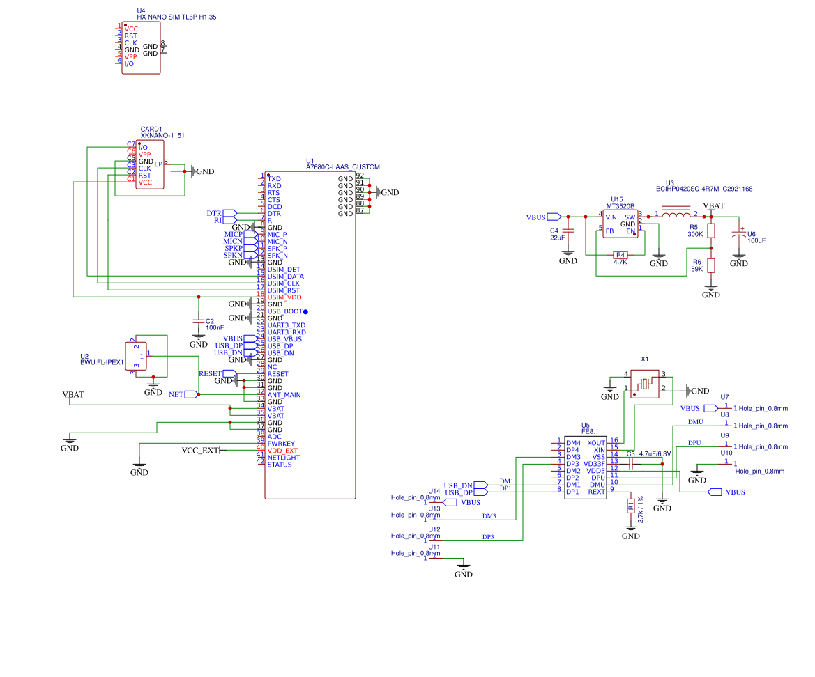Click the 'DM3' net label
This screenshot has height=677, width=815.
[489, 516]
